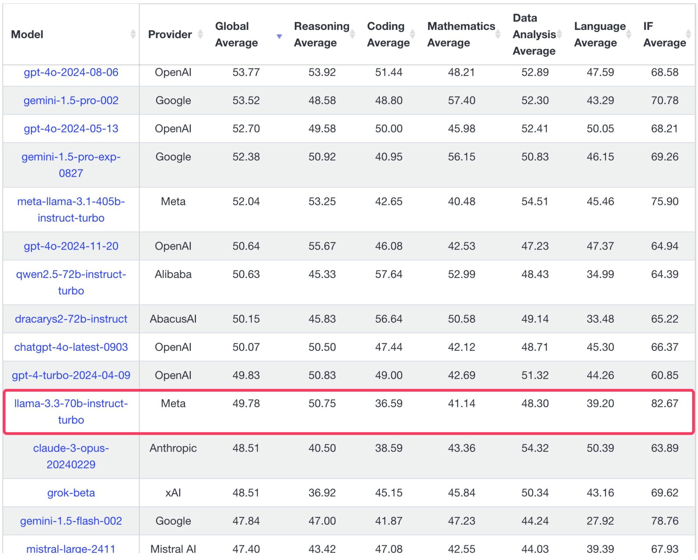
Task: Click sort arrows beside Data Analysis Average
Action: (559, 34)
